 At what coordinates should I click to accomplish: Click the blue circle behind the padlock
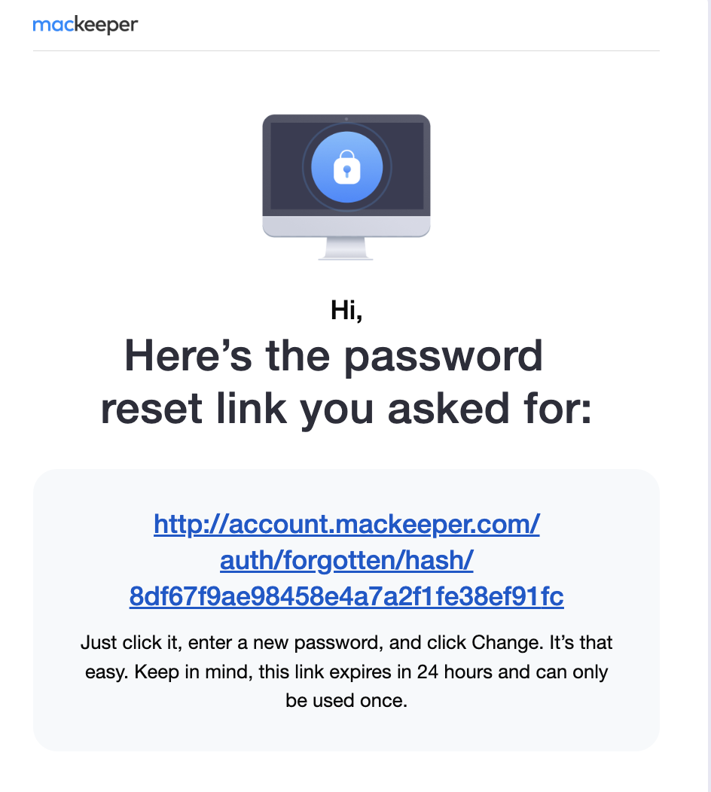click(346, 167)
